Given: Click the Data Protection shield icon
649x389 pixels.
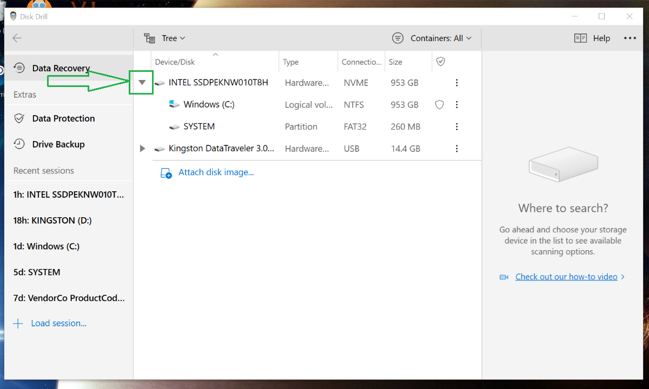Looking at the screenshot, I should tap(19, 118).
